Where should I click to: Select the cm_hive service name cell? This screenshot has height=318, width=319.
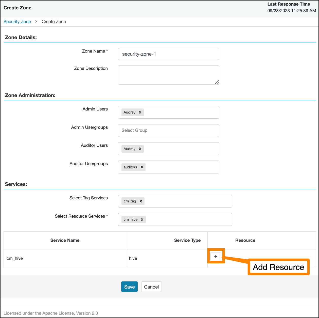(15, 258)
